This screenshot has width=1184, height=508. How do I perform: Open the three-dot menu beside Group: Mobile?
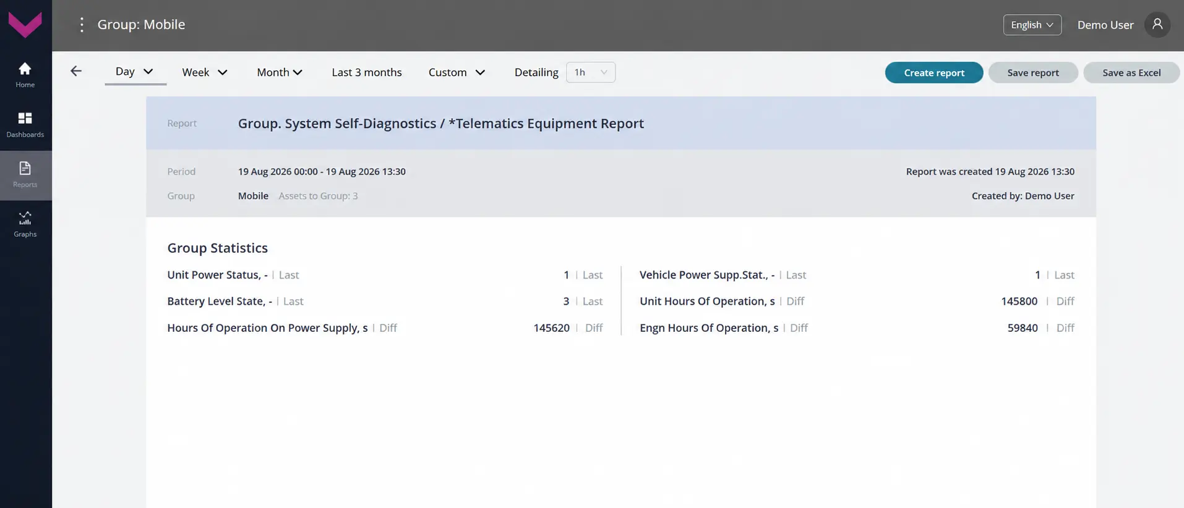[x=82, y=25]
